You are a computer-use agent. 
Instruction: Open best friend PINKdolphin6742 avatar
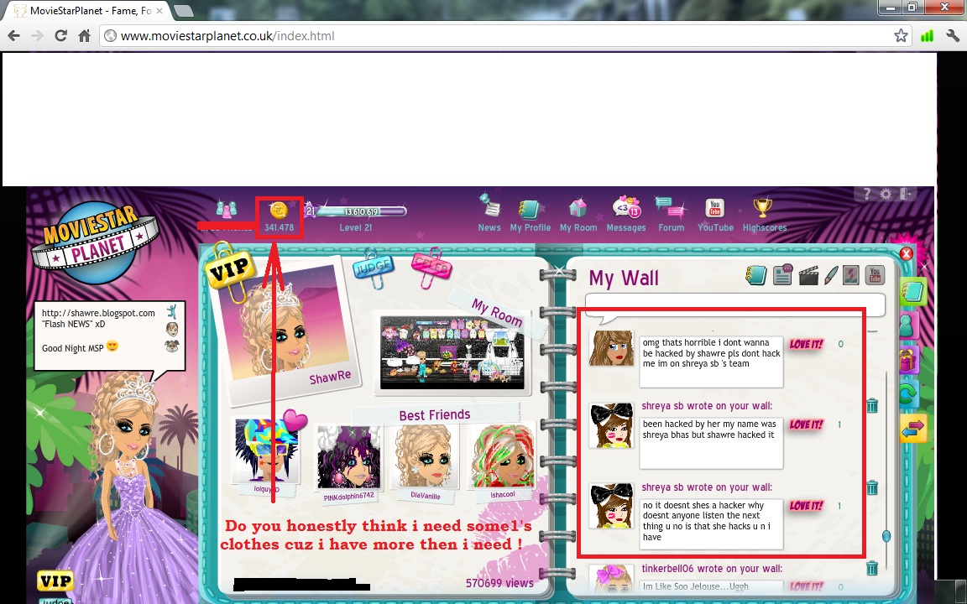[348, 456]
